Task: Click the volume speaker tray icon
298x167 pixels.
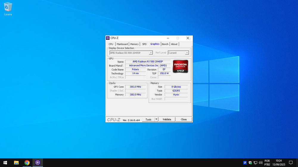Action: point(261,163)
